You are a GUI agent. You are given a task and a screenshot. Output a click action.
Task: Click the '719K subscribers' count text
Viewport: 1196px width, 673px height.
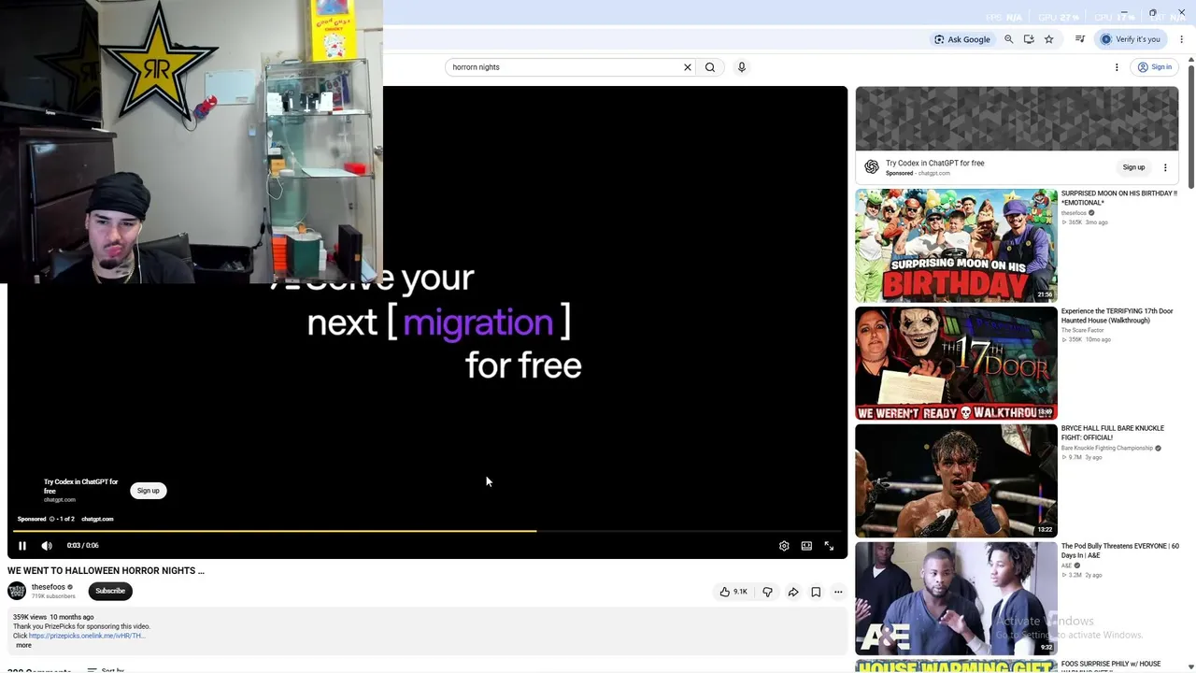(53, 596)
